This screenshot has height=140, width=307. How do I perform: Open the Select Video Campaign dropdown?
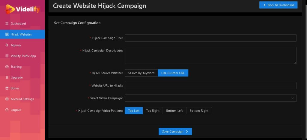(x=210, y=98)
